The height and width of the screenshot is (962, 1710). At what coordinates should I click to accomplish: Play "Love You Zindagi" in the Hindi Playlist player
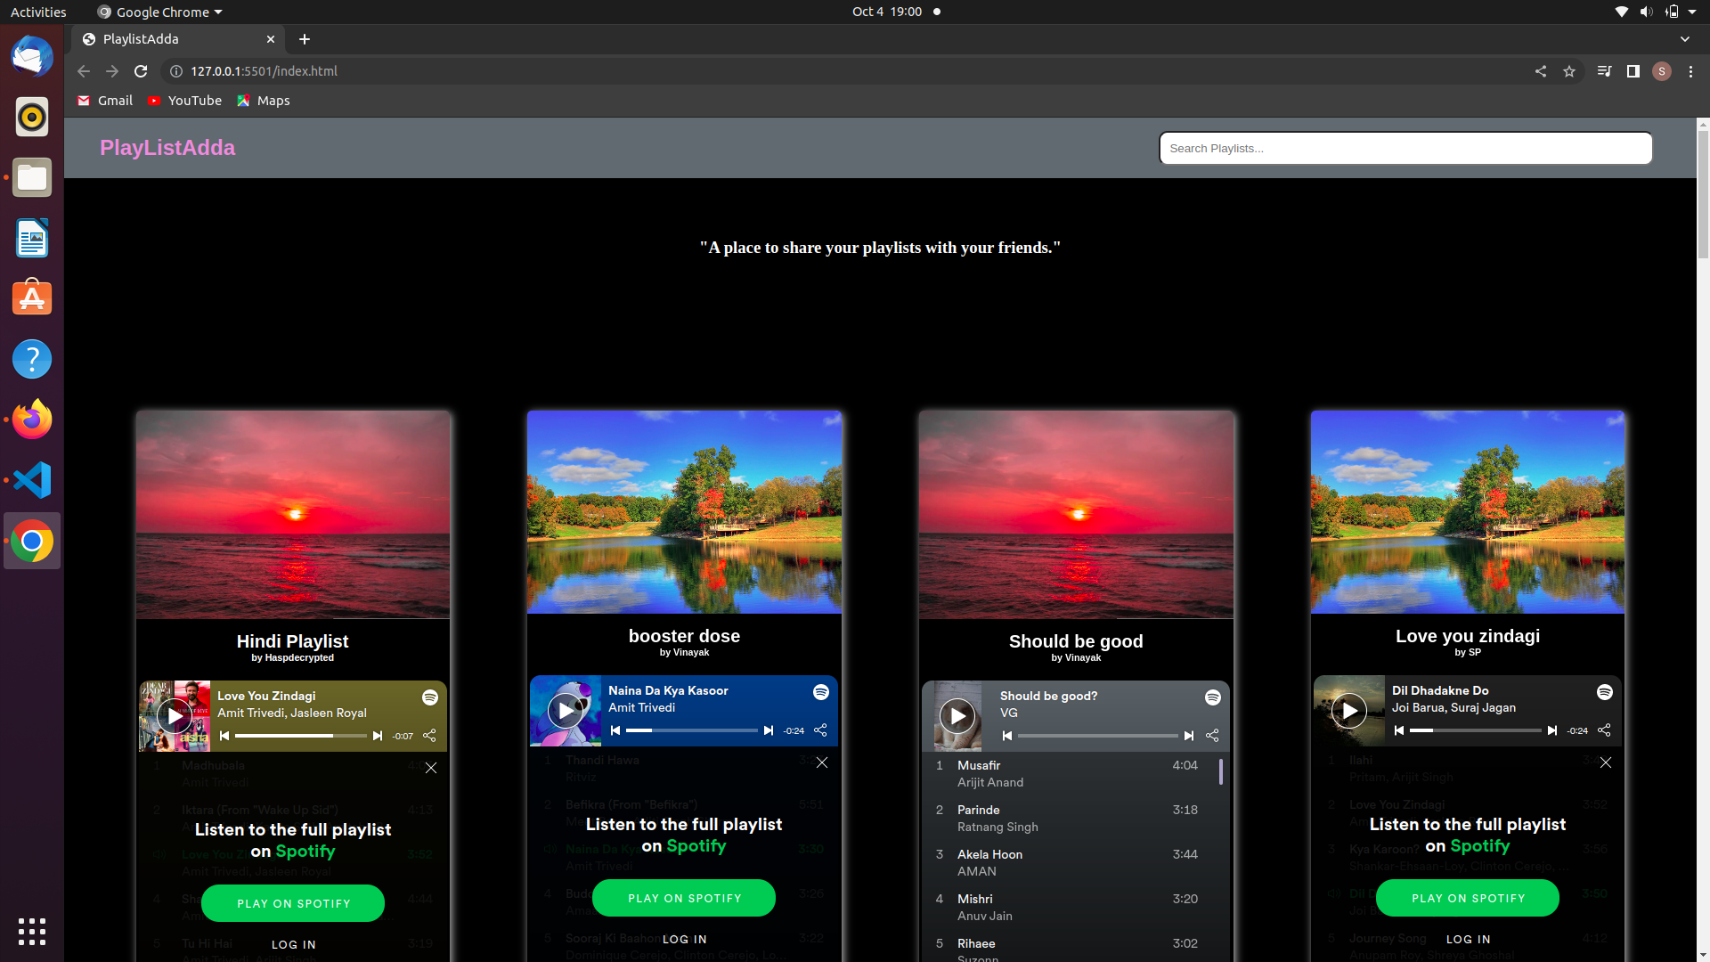(x=175, y=715)
